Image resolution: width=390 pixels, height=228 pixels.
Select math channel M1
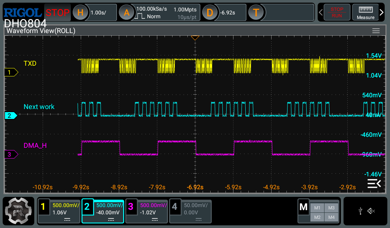317,207
